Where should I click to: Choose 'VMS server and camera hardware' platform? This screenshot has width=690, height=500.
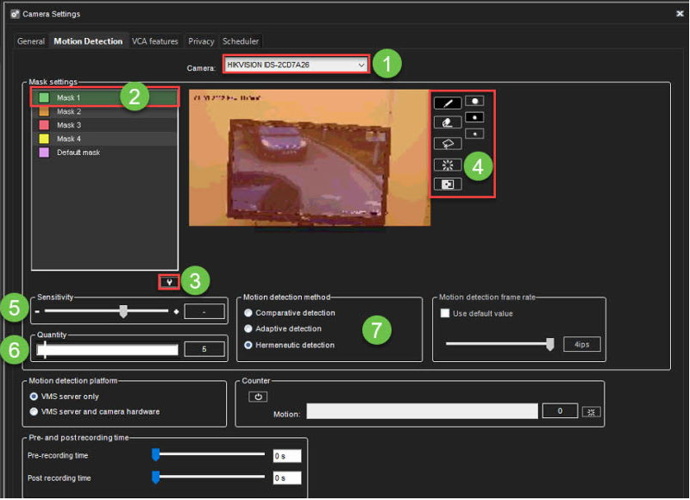pyautogui.click(x=34, y=411)
